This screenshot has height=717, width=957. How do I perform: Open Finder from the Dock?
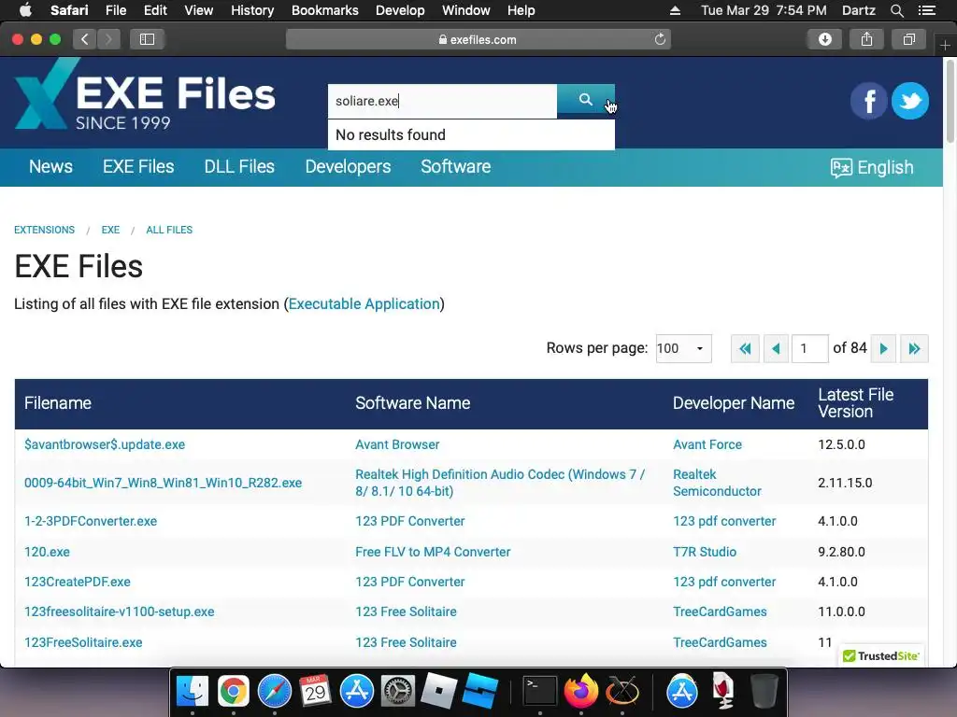(x=193, y=692)
